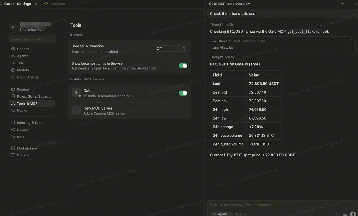358x216 pixels.
Task: Expand the Get Spot Tickers tool call
Action: click(351, 41)
